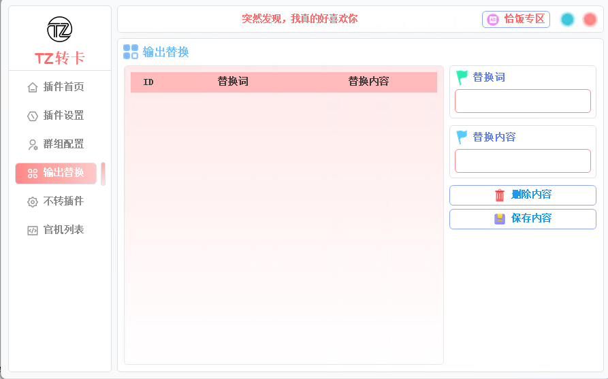Click the 替换词 input field
608x379 pixels.
522,101
